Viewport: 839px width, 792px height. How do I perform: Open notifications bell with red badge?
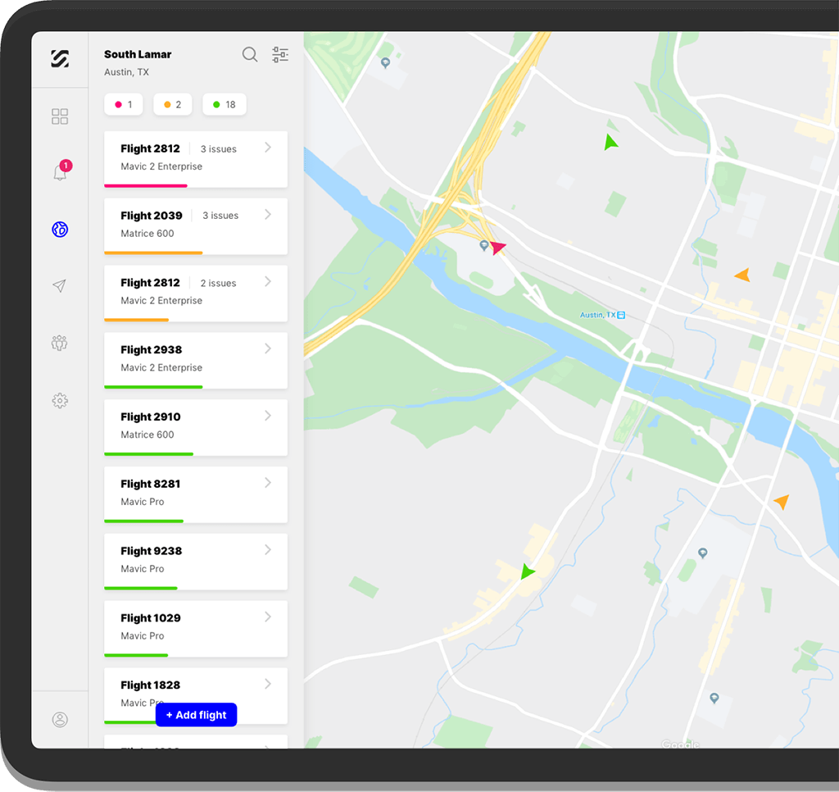click(x=60, y=172)
